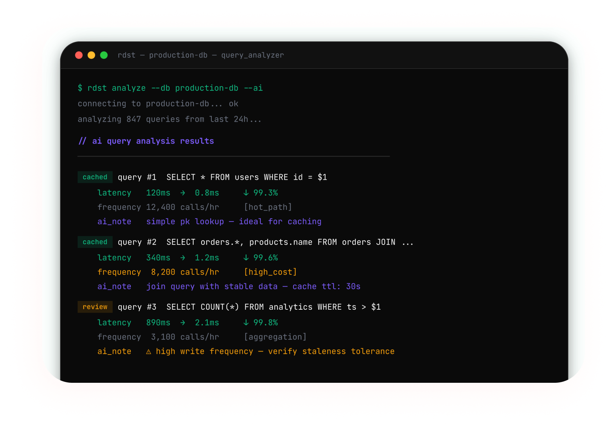The height and width of the screenshot is (428, 615).
Task: Click the yellow minimize window dot
Action: (91, 55)
